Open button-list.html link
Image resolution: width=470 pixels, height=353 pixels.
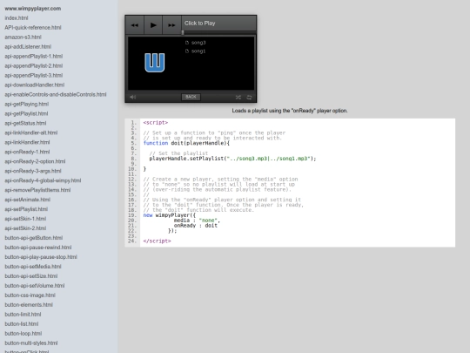click(22, 324)
